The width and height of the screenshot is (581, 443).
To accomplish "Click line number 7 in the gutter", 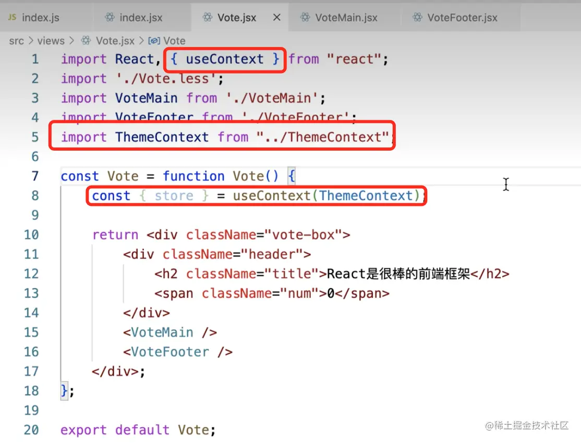I will 35,176.
